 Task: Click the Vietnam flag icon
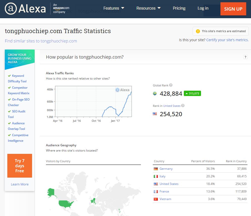pos(156,199)
